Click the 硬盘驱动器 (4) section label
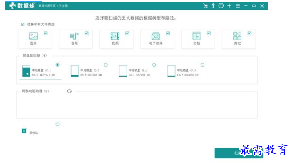This screenshot has width=291, height=163. (x=35, y=55)
